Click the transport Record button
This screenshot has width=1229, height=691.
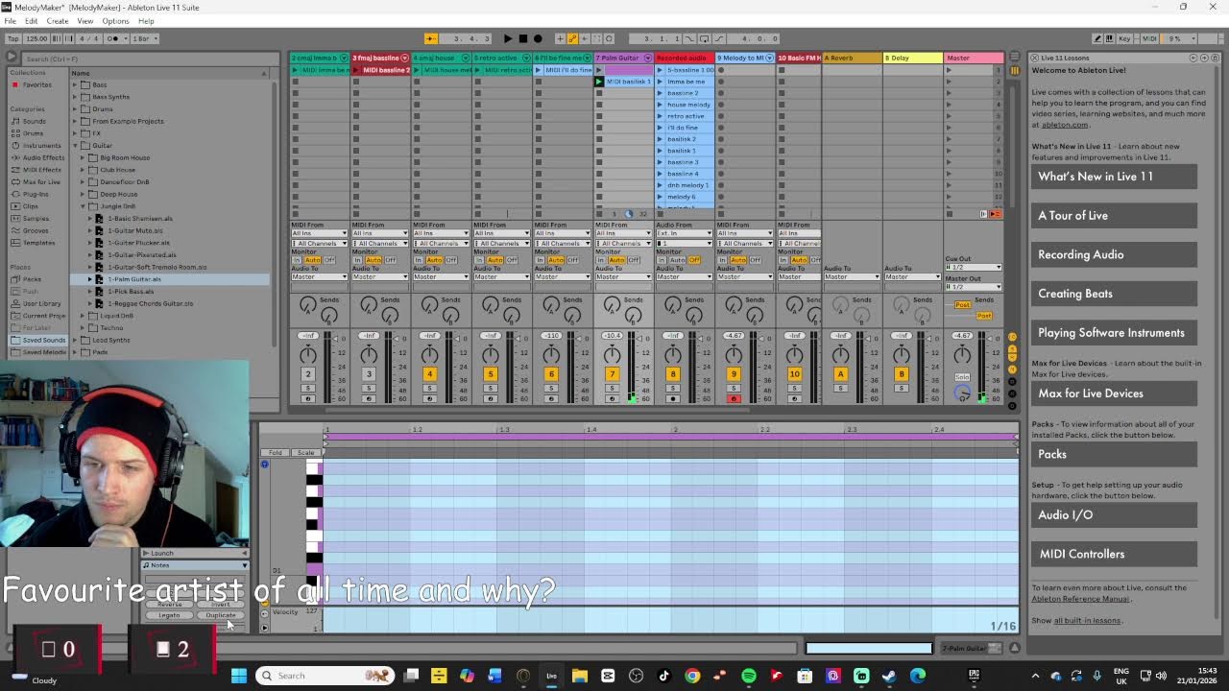pyautogui.click(x=538, y=38)
